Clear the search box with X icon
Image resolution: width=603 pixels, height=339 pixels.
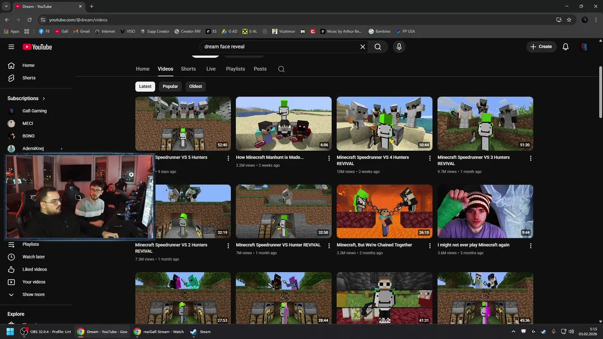click(x=363, y=47)
